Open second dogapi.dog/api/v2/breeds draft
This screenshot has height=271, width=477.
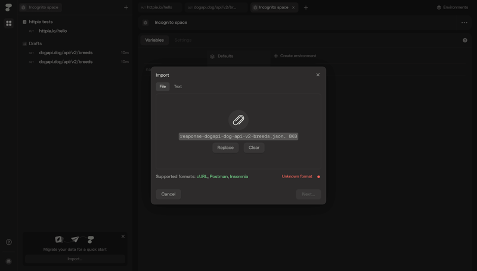[x=66, y=62]
